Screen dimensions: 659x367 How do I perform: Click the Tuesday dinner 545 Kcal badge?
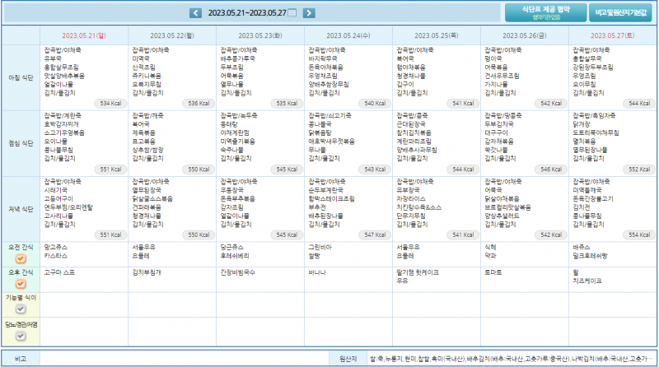[x=287, y=235]
